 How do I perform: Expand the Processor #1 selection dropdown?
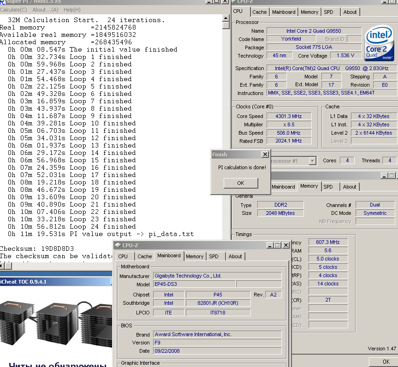click(x=313, y=160)
